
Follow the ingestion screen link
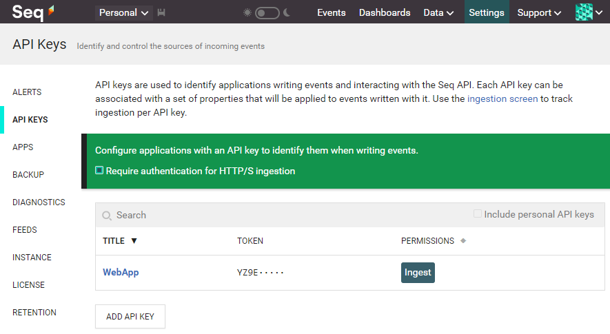pyautogui.click(x=502, y=98)
